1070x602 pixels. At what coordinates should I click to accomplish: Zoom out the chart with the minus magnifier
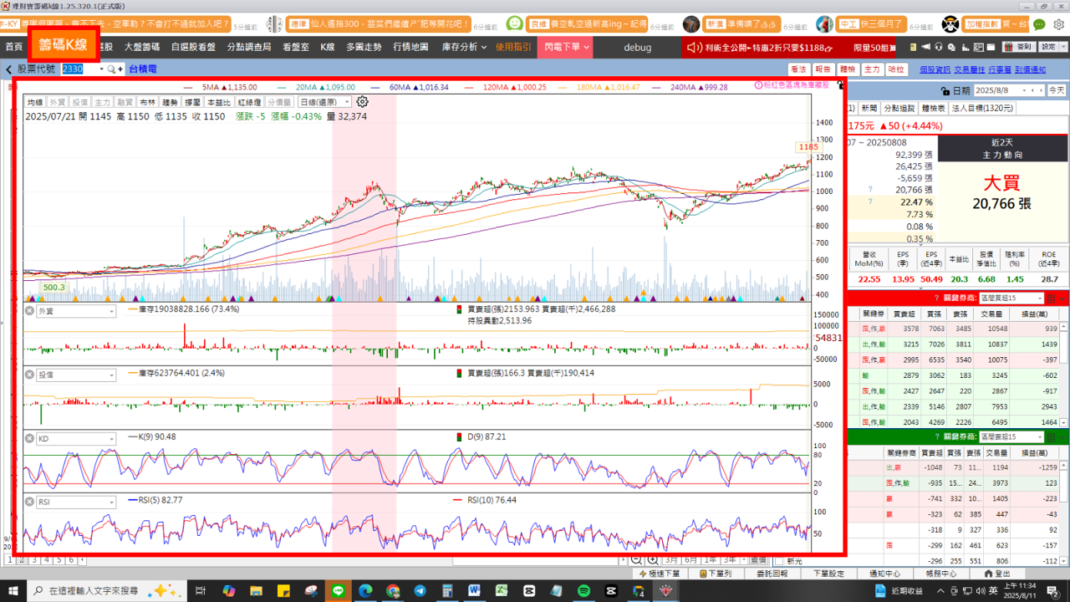tap(636, 560)
